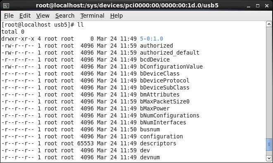Screen dimensions: 273x163
Task: Click the 'bDeviceSubClass' file name
Action: (x=164, y=87)
